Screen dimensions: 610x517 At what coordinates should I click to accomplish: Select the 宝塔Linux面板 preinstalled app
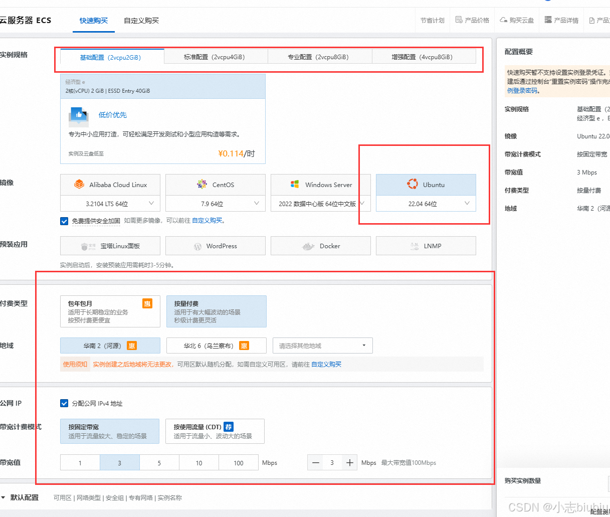(110, 246)
